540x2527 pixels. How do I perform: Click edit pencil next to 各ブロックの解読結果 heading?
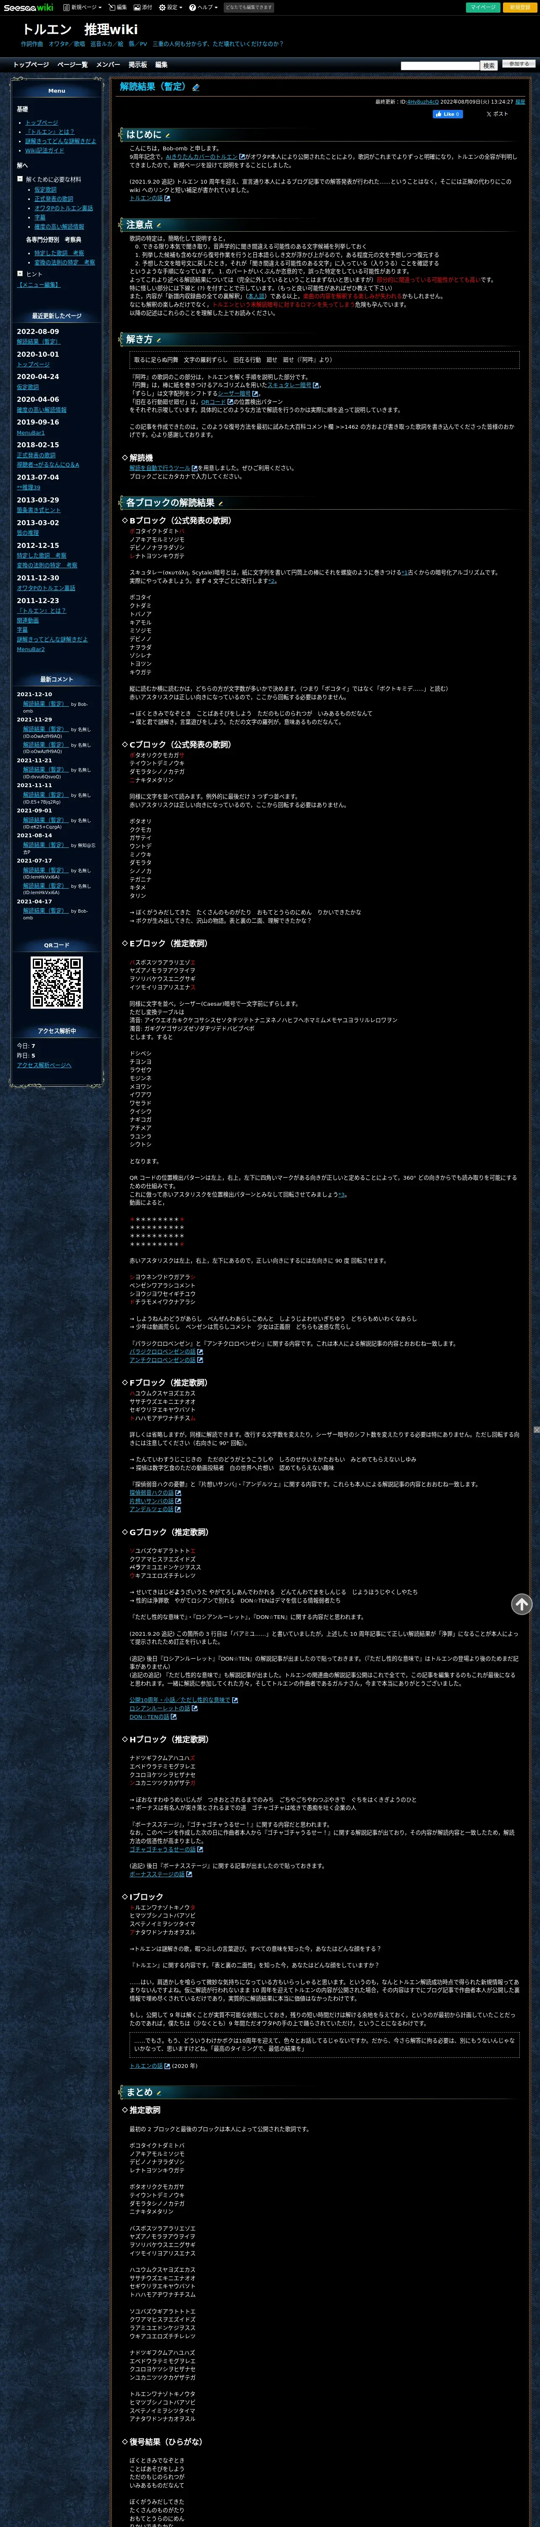point(220,503)
